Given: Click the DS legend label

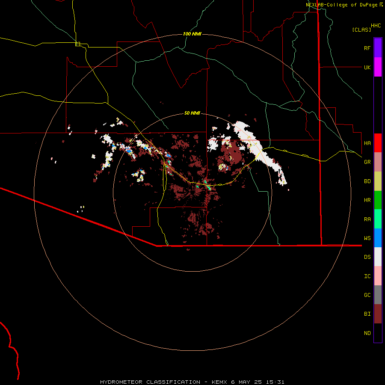Looking at the screenshot, I should [x=367, y=257].
